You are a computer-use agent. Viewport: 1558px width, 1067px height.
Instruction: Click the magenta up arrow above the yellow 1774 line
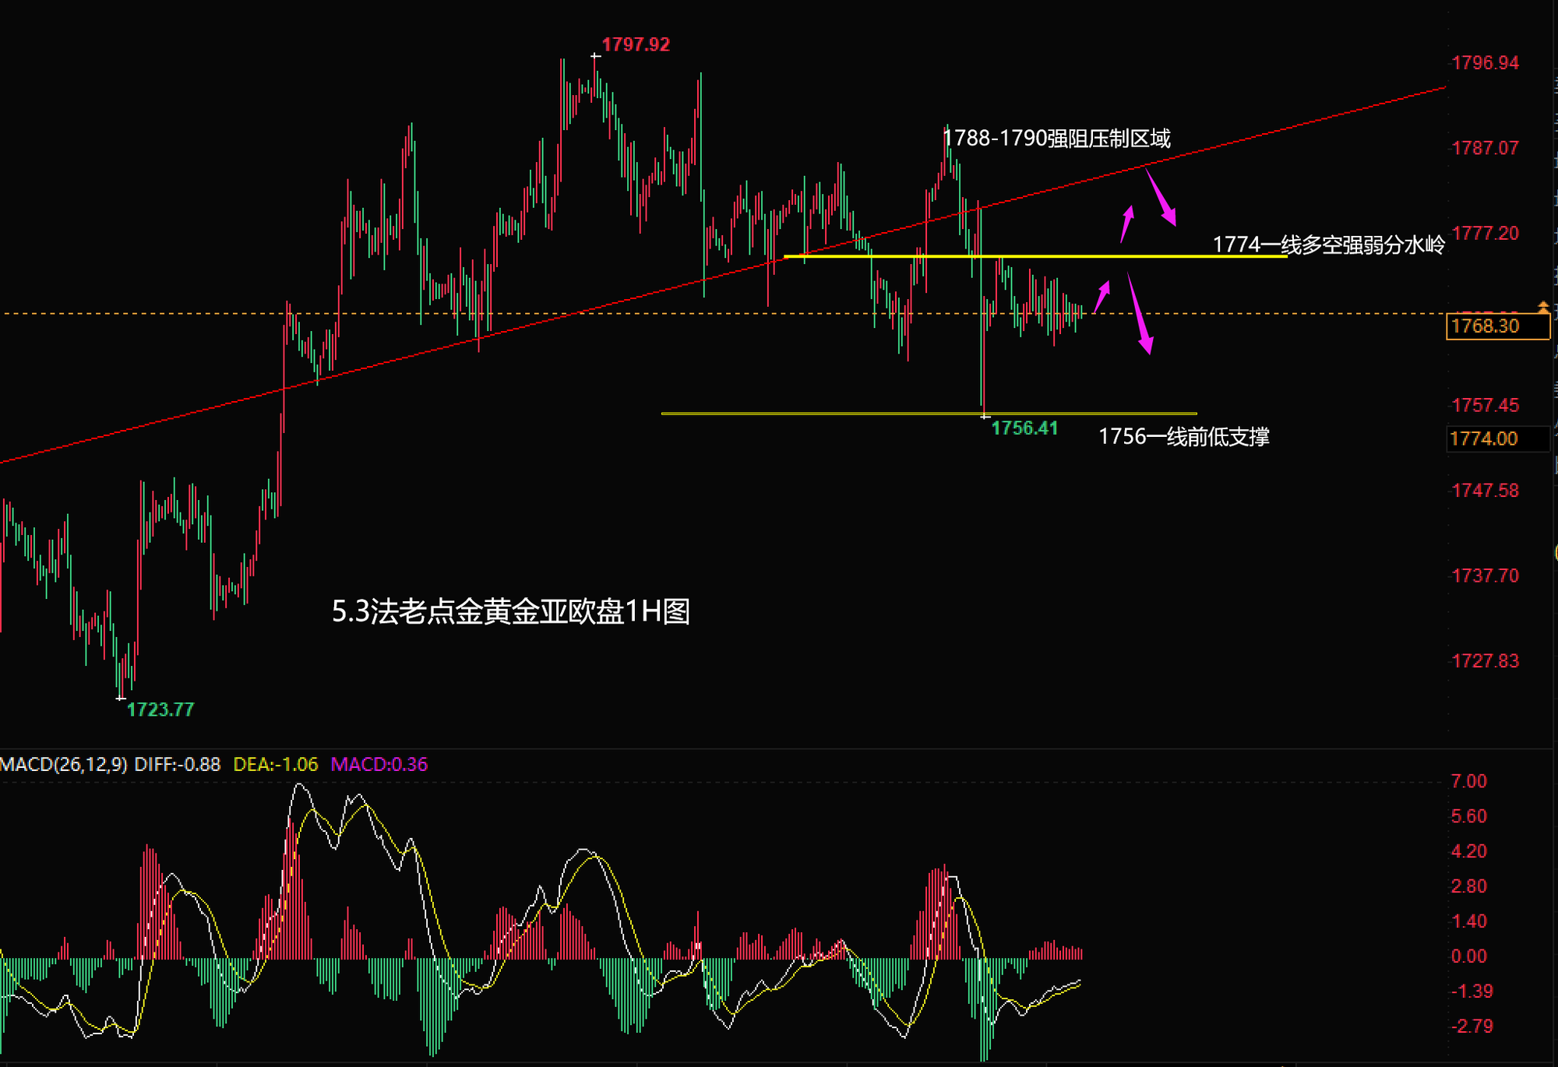pos(1127,224)
